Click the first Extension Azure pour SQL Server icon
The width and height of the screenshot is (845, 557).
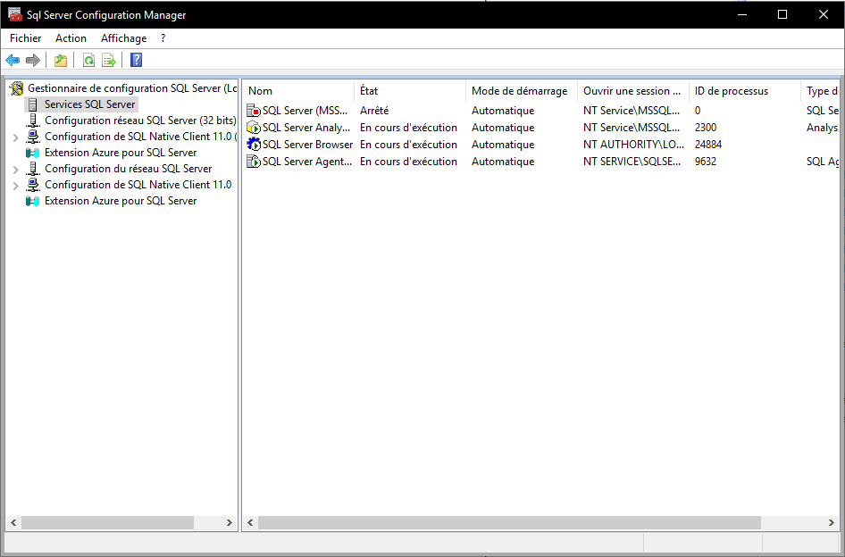click(33, 153)
